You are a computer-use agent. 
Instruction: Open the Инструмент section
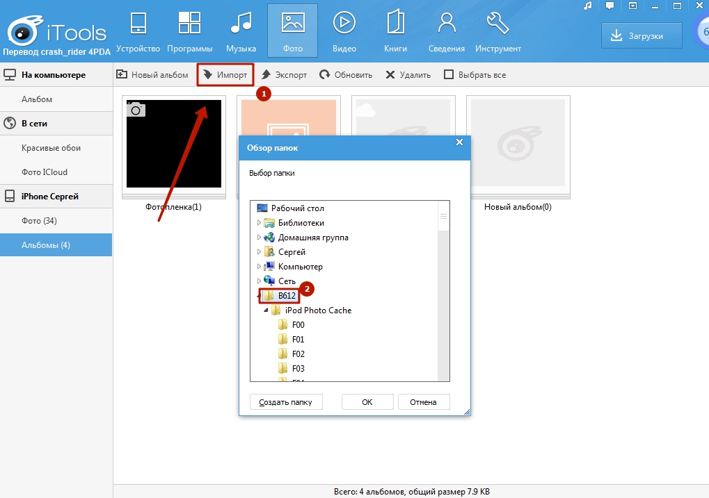(498, 32)
